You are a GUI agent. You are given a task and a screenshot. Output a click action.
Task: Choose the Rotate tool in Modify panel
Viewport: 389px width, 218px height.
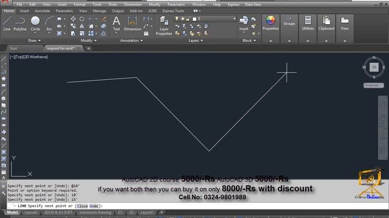pos(82,19)
